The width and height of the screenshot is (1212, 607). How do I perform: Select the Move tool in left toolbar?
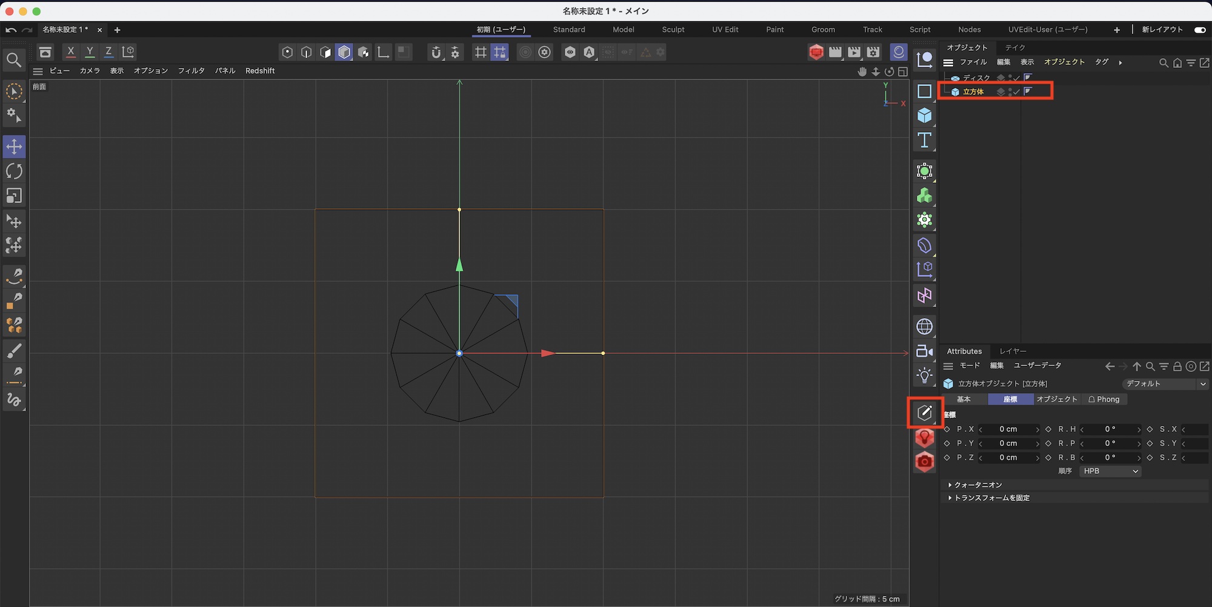14,147
